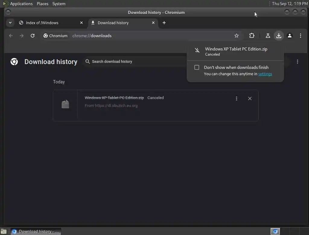The image size is (309, 235).
Task: Click the Chromium site info chip
Action: [56, 36]
